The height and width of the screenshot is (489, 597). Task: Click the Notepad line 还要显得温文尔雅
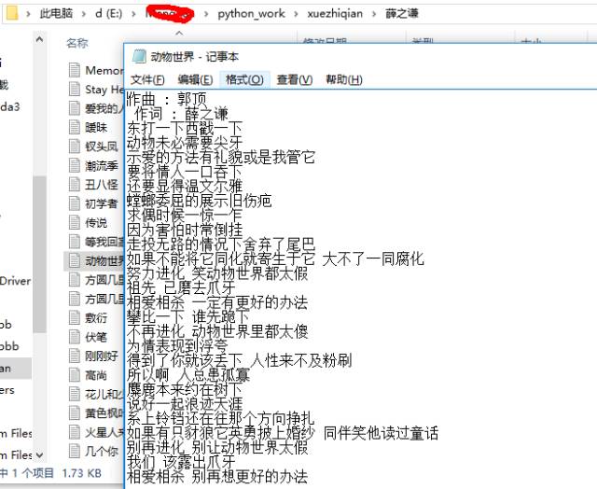185,187
